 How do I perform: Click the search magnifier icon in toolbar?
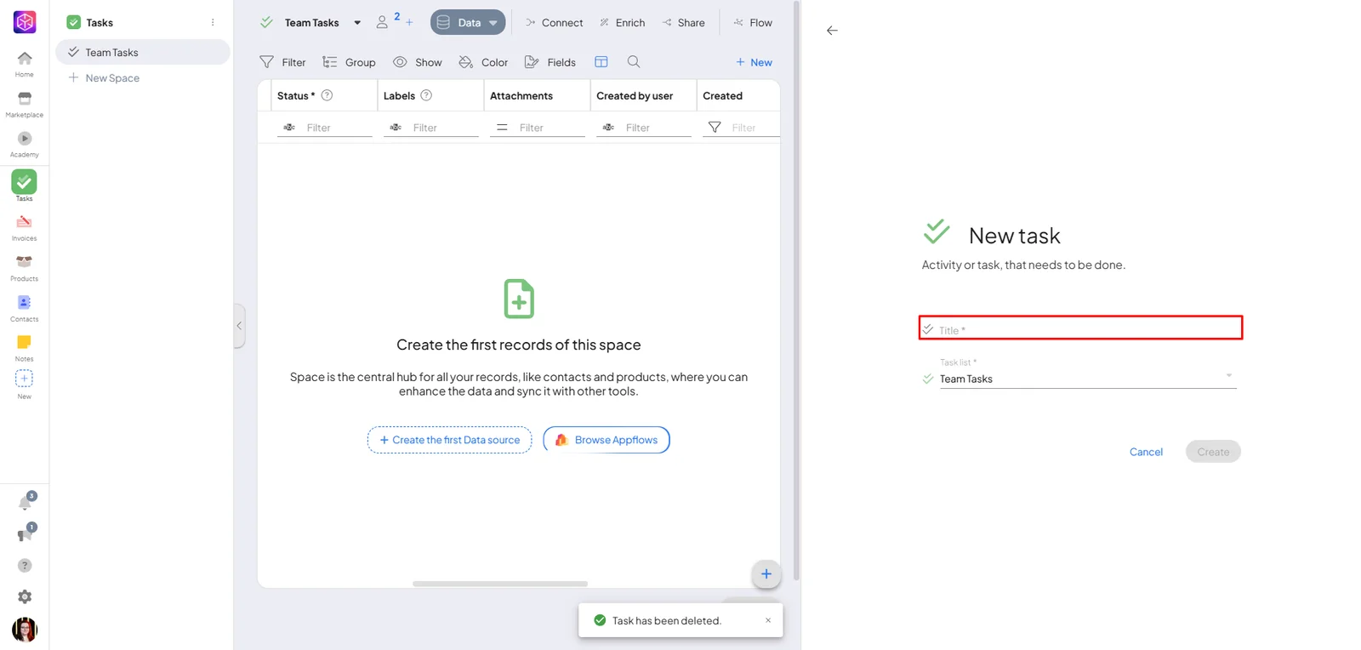tap(634, 61)
